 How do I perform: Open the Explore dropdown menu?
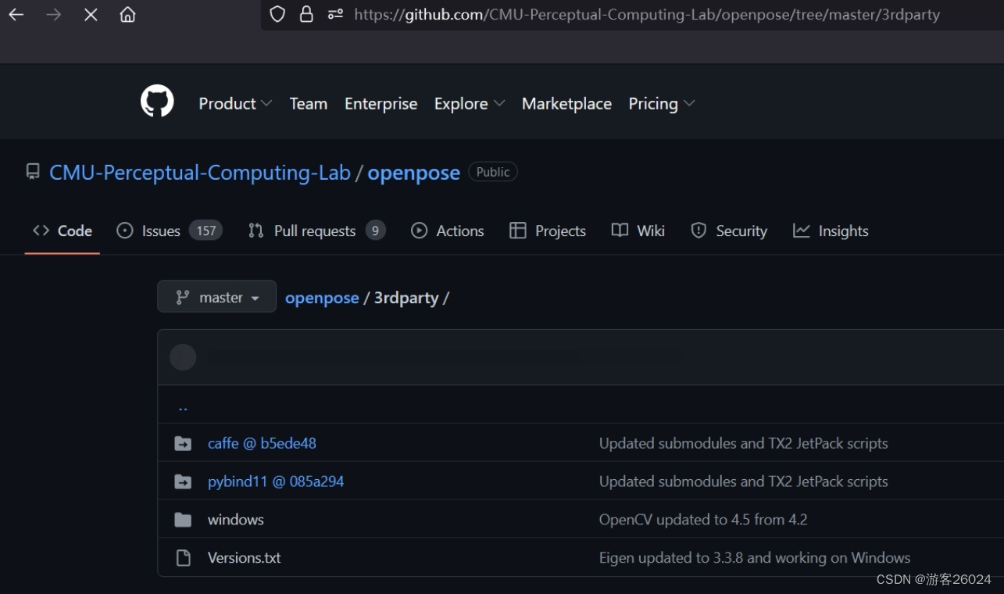coord(470,103)
